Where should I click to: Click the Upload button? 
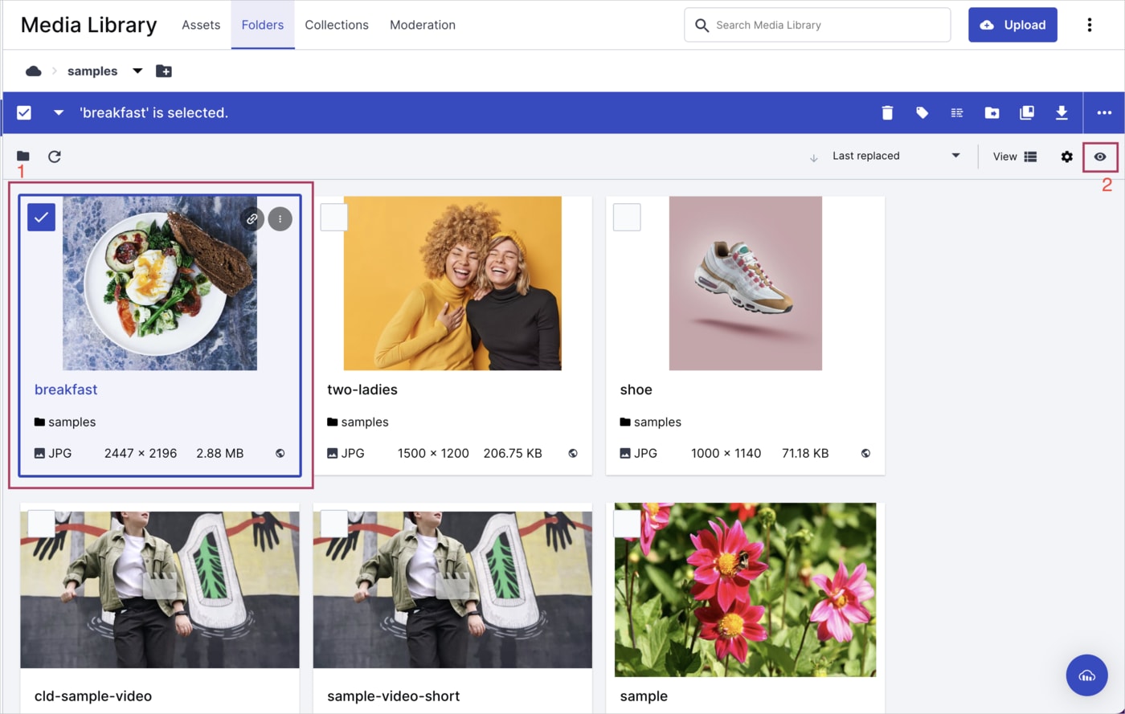1012,25
